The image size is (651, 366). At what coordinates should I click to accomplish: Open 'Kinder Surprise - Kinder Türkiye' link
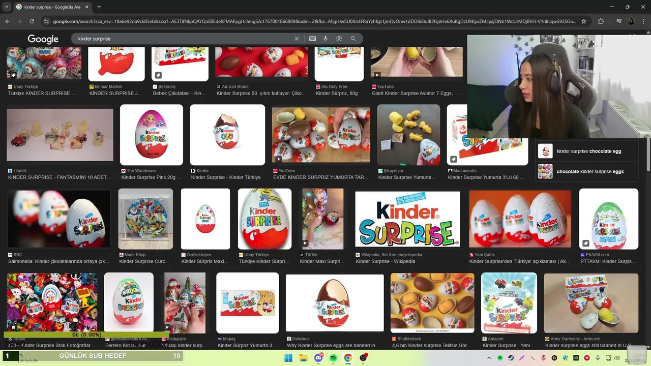pyautogui.click(x=226, y=177)
